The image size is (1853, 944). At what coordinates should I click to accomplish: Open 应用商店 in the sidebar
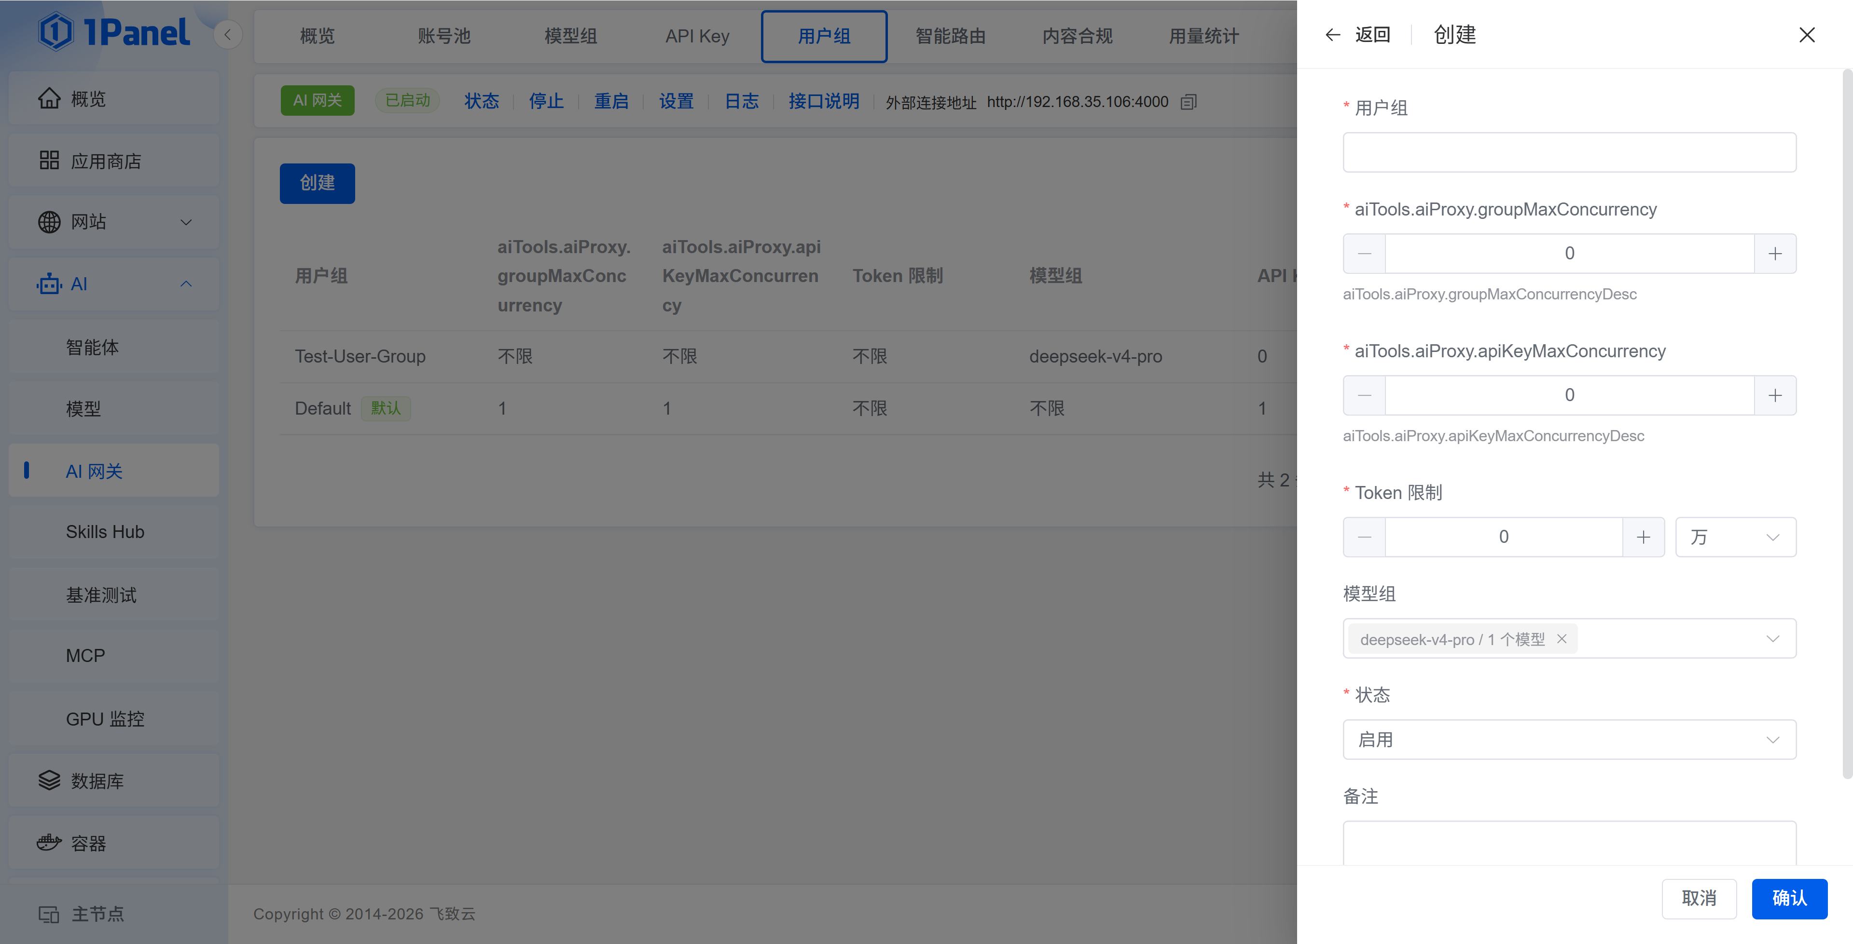point(114,161)
